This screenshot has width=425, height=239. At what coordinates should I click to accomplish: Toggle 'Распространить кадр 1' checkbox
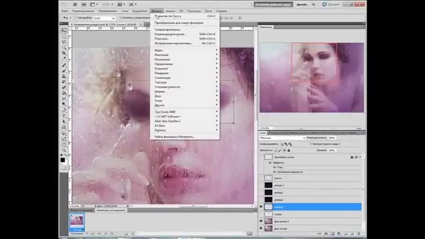tap(311, 144)
